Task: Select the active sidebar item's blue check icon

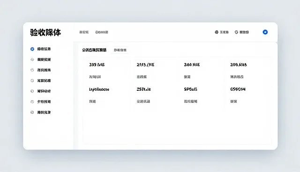Action: point(32,49)
